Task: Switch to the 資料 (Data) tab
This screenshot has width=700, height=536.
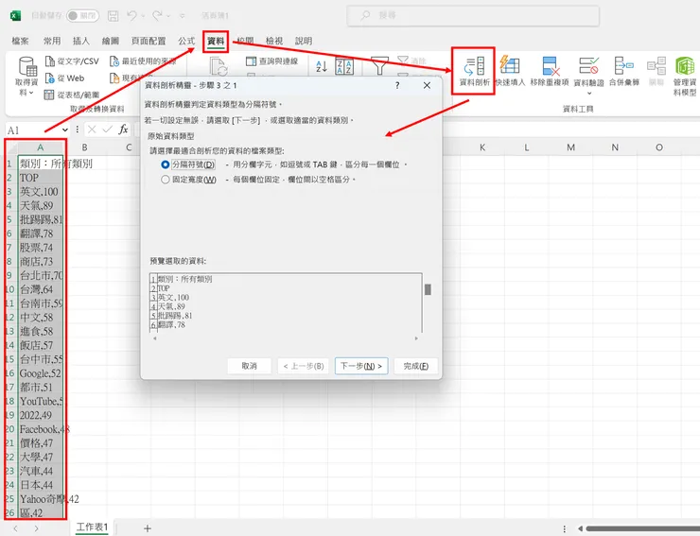Action: click(216, 42)
